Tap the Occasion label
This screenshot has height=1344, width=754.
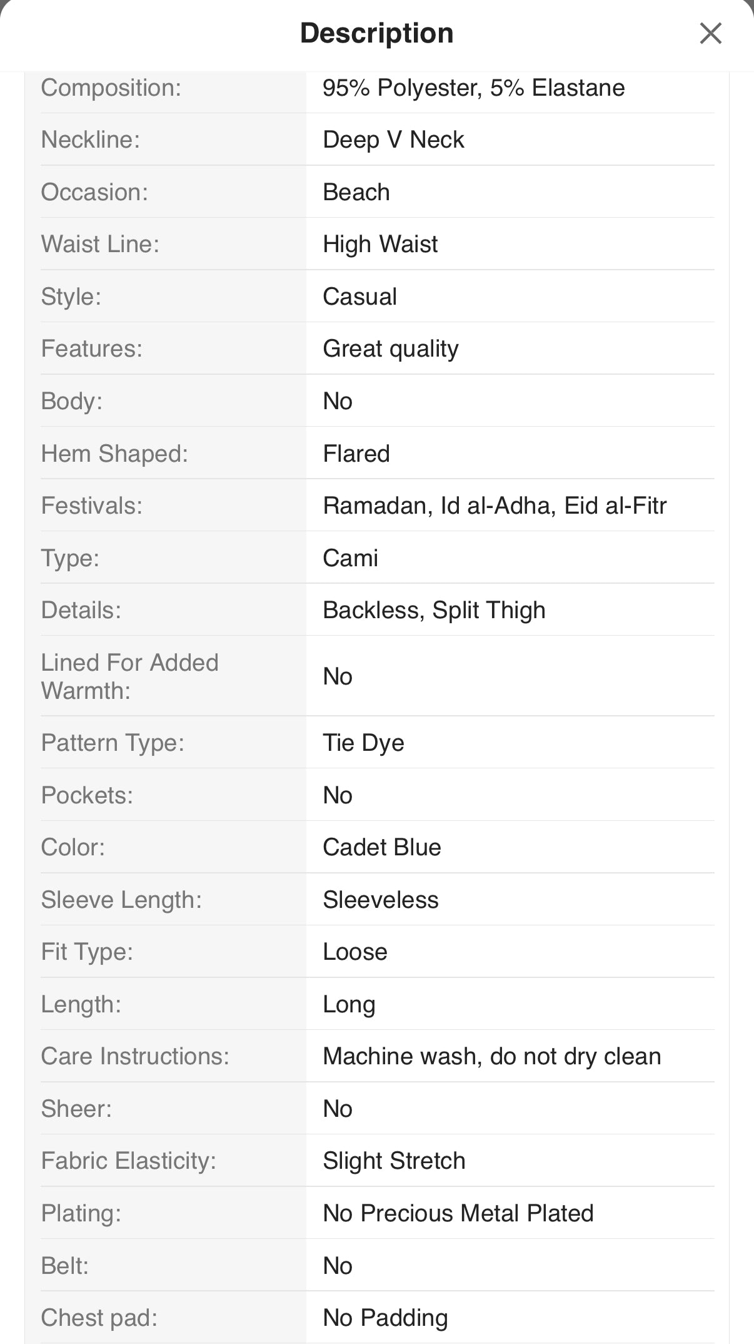pyautogui.click(x=94, y=192)
